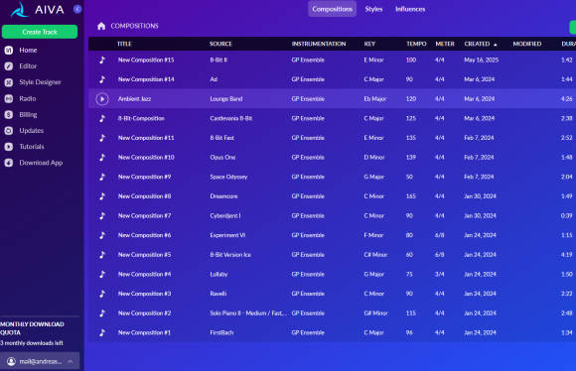Open the Style Designer page
The width and height of the screenshot is (576, 371).
(40, 82)
